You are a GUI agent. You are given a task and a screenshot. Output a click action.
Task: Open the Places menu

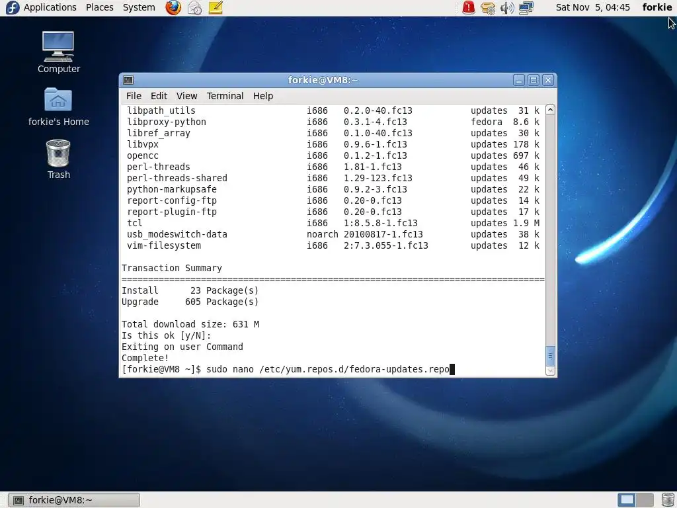(99, 7)
